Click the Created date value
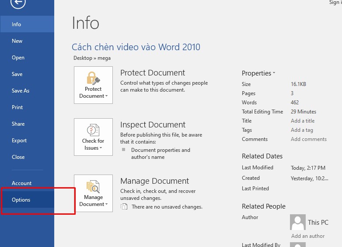Viewport: 342px width, 247px height. coord(310,178)
